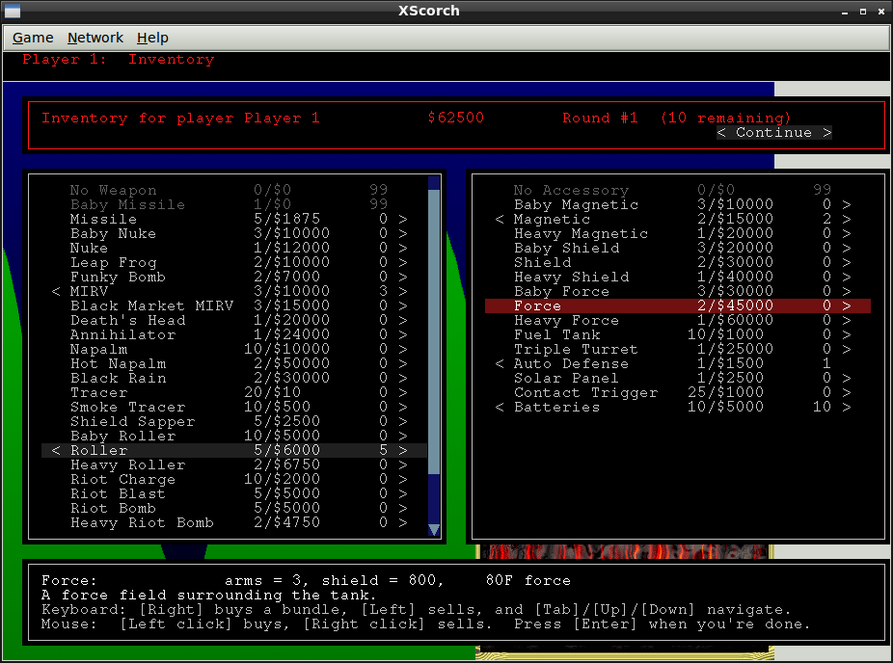Click the buy arrow on the 10/$10000 Napalm row
Screen dimensions: 893x663
pyautogui.click(x=403, y=350)
